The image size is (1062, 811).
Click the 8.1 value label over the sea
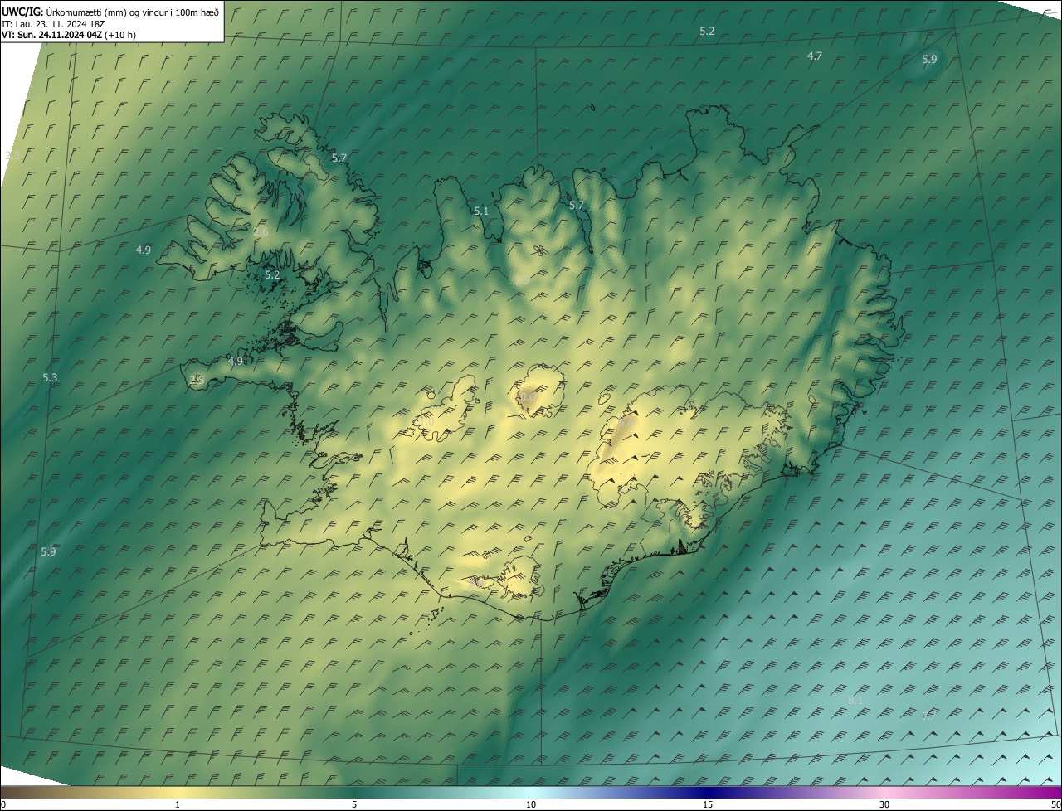[855, 701]
